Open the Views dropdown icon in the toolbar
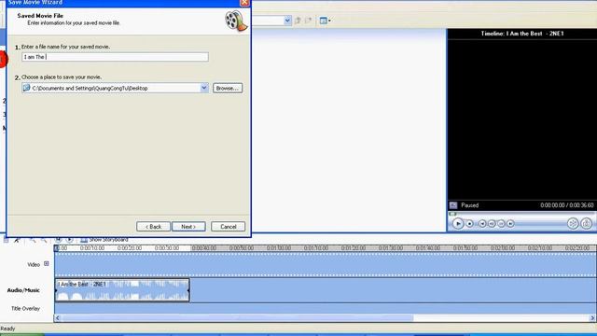The height and width of the screenshot is (336, 597). click(325, 21)
